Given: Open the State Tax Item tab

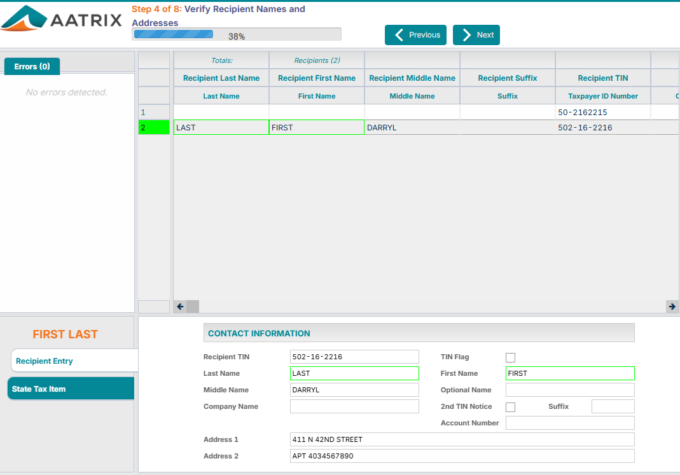Looking at the screenshot, I should tap(71, 389).
